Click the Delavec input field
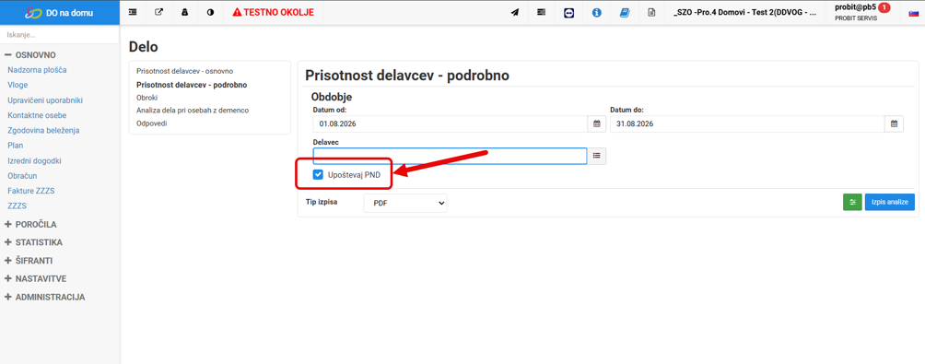This screenshot has height=364, width=925. [x=451, y=156]
